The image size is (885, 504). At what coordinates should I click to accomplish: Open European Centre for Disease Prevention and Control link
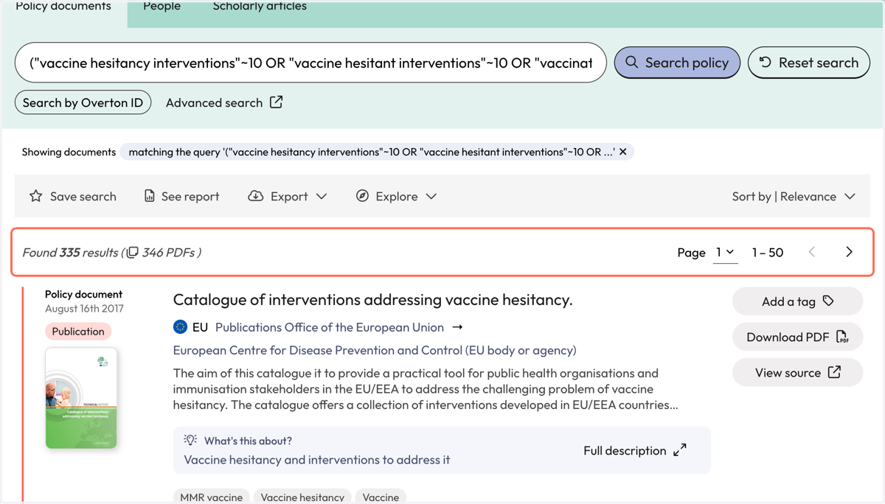375,350
